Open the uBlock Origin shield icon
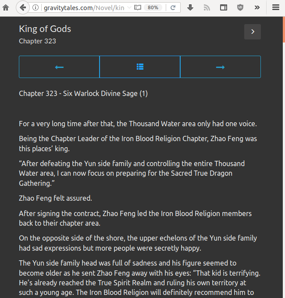 [240, 7]
